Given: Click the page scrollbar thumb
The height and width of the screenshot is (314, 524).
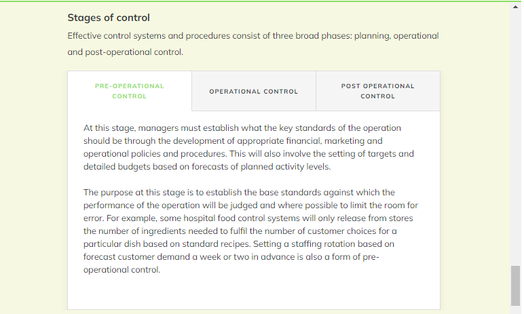Looking at the screenshot, I should tap(516, 286).
